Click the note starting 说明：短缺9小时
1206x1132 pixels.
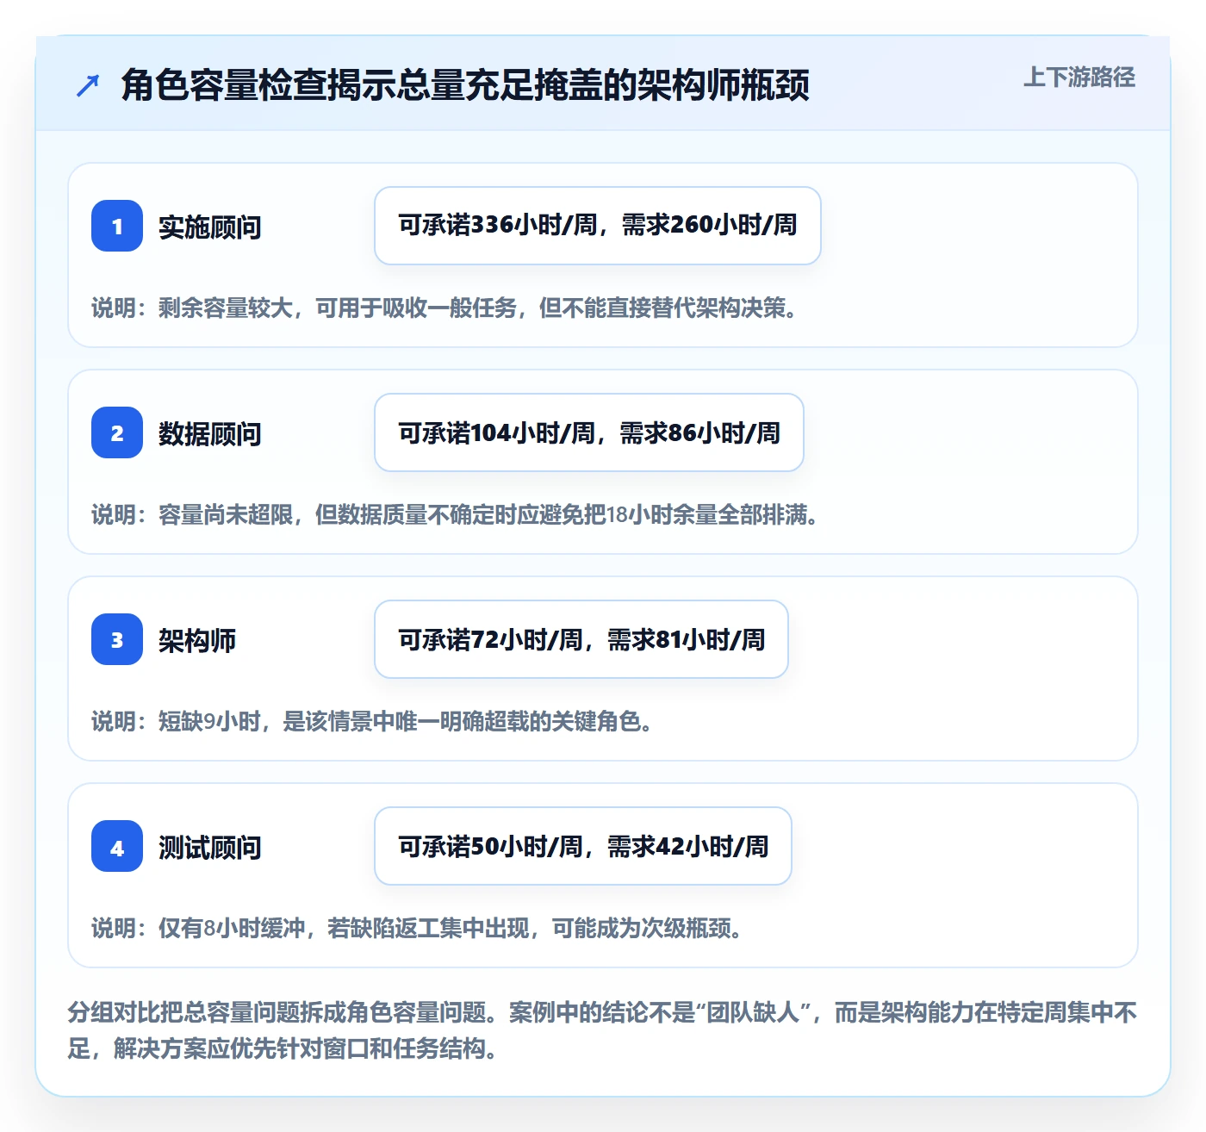coord(372,721)
